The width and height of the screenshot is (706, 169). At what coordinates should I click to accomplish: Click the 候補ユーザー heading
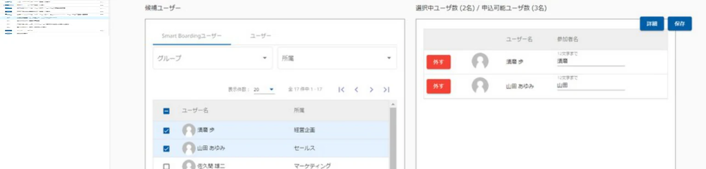coord(163,8)
